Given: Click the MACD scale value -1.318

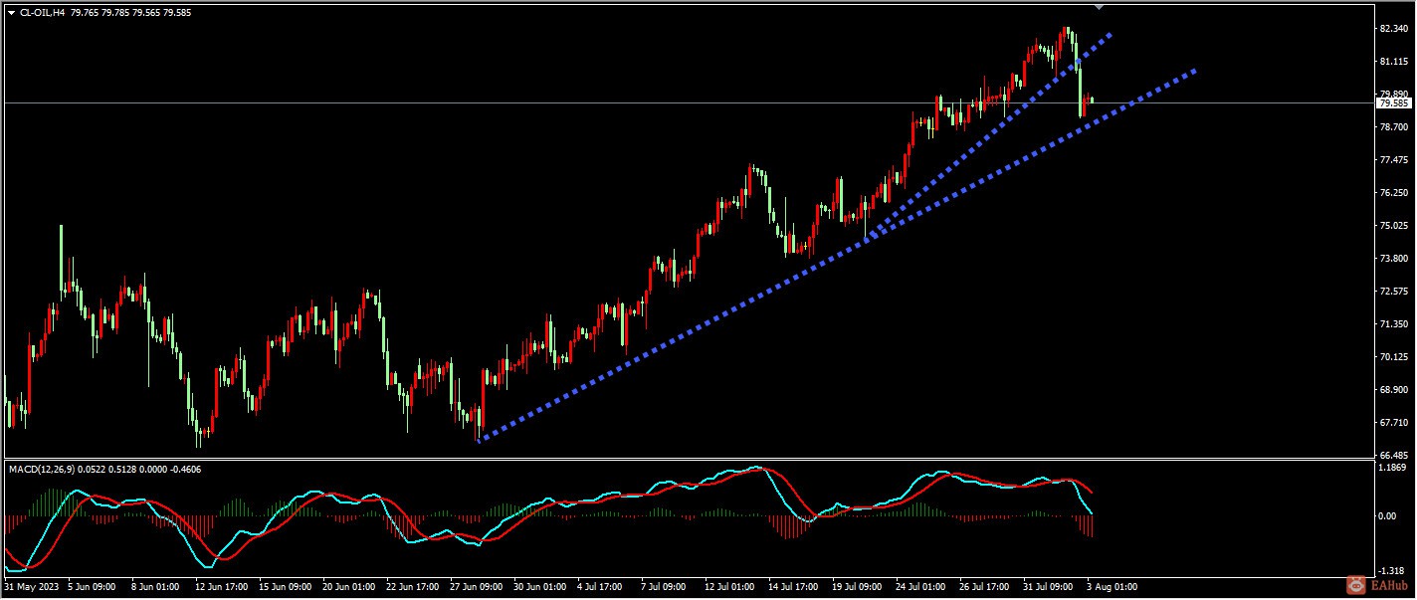Looking at the screenshot, I should point(1393,571).
